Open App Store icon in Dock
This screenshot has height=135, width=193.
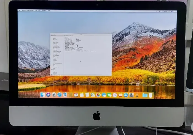[126, 95]
